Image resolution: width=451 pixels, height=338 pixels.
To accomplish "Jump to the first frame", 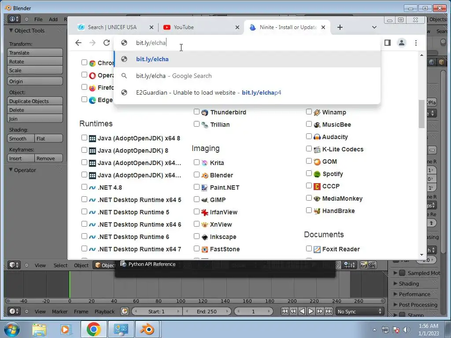I will click(x=285, y=311).
